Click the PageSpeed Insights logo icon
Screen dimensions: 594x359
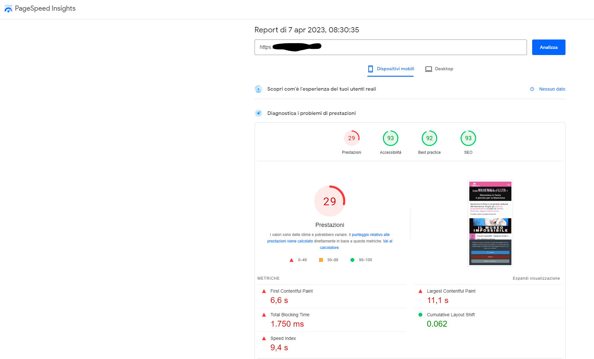click(x=8, y=9)
